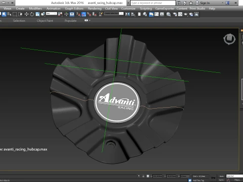Click the Select and Place tool
This screenshot has width=243, height=182.
point(44,14)
